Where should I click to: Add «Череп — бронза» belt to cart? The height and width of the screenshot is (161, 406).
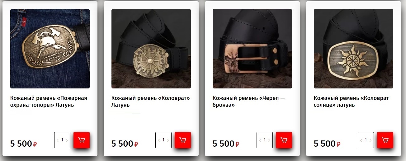284,140
